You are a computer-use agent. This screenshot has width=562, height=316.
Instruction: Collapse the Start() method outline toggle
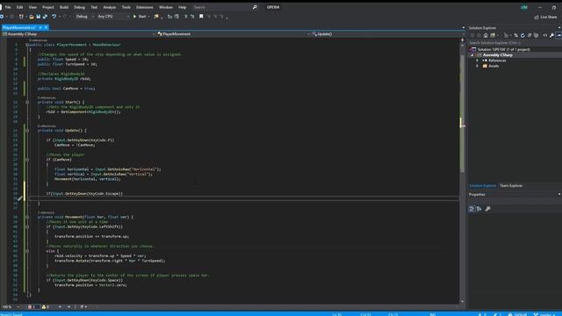(x=27, y=103)
